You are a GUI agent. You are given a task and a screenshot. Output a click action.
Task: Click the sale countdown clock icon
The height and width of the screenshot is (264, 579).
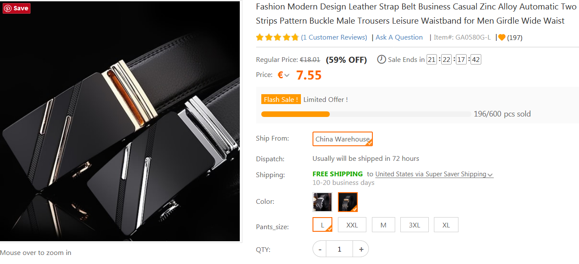pyautogui.click(x=381, y=59)
